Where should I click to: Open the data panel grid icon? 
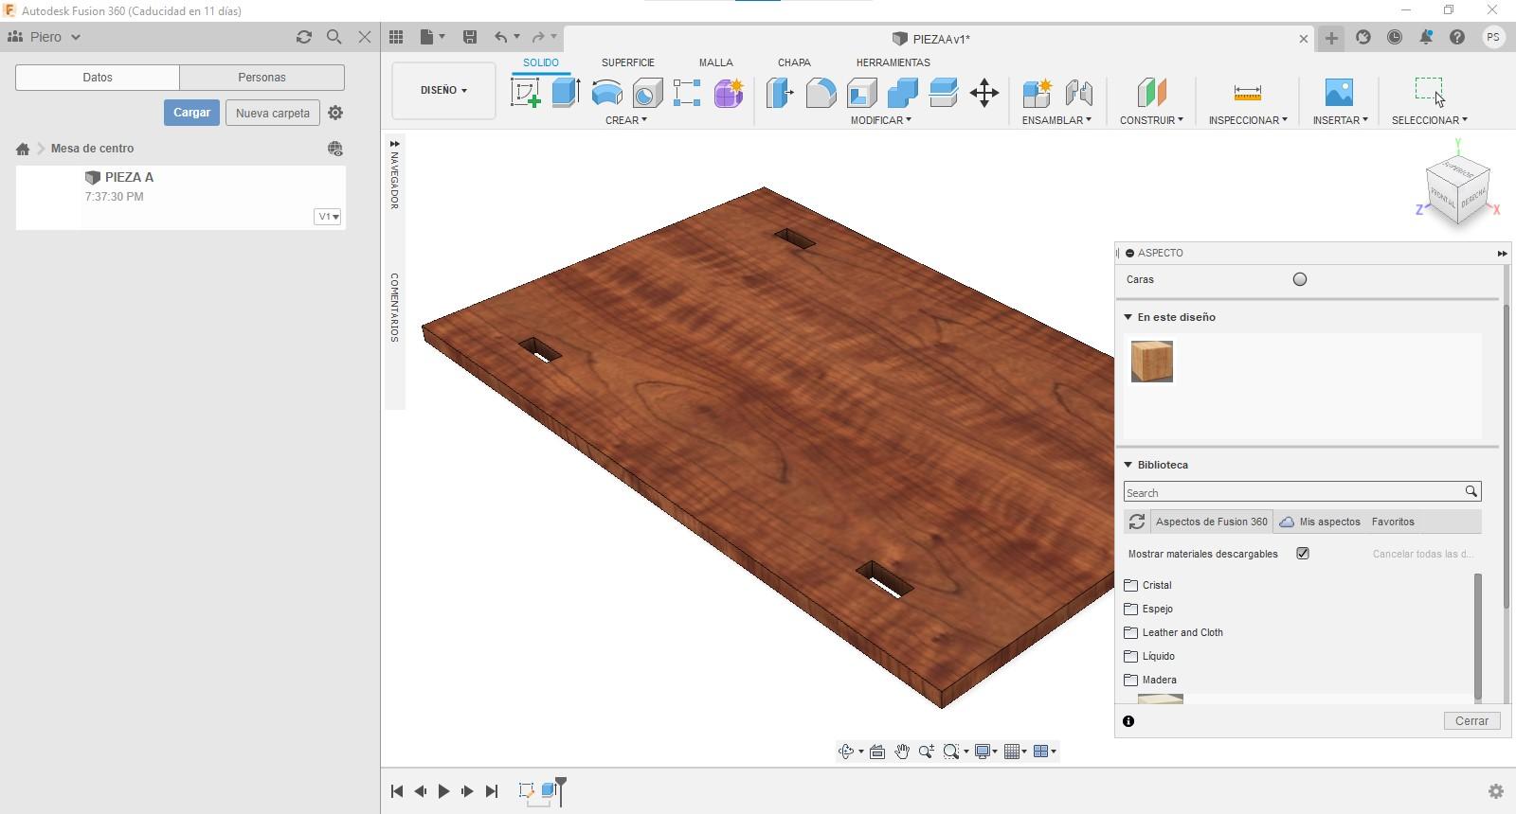pos(396,37)
